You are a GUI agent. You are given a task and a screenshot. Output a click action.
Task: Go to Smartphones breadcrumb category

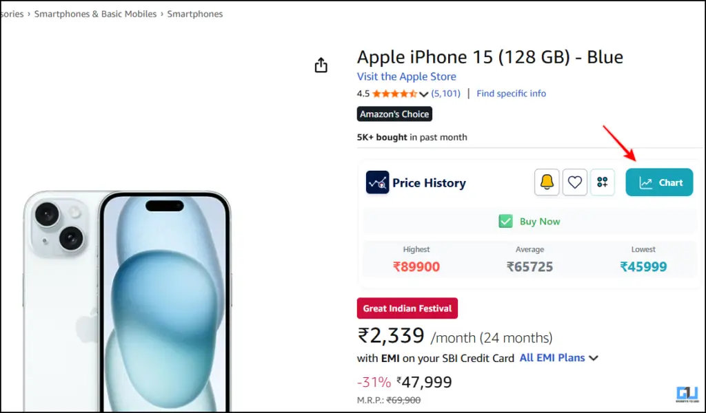[195, 14]
